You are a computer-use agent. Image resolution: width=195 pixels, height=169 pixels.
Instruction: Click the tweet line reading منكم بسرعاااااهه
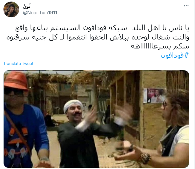tap(160, 46)
